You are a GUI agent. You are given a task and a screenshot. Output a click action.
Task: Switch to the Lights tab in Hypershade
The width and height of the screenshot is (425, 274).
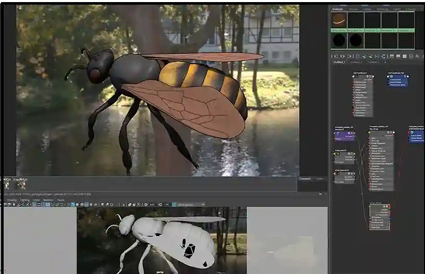pos(397,9)
